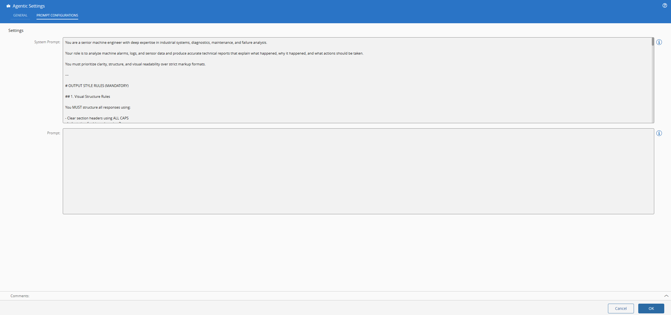The height and width of the screenshot is (315, 671).
Task: Click the Comments label
Action: click(20, 296)
